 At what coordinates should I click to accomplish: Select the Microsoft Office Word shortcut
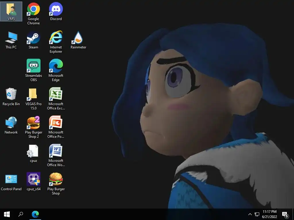point(56,156)
